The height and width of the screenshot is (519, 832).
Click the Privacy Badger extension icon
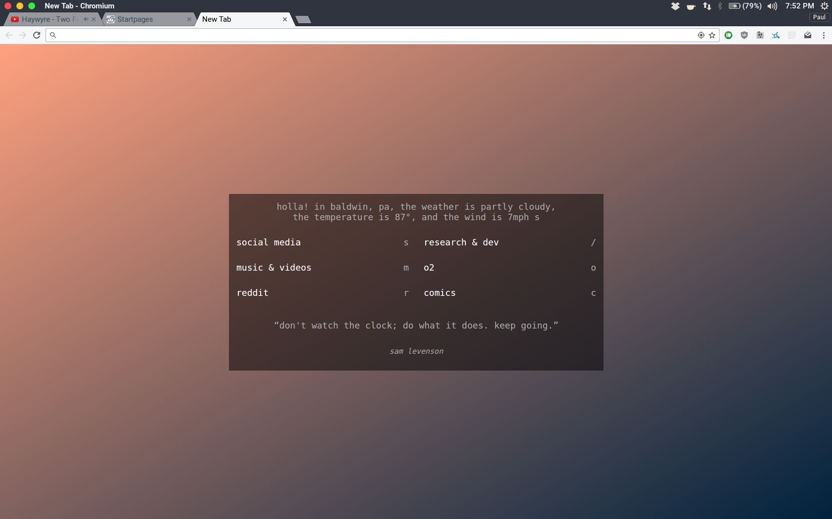tap(760, 35)
